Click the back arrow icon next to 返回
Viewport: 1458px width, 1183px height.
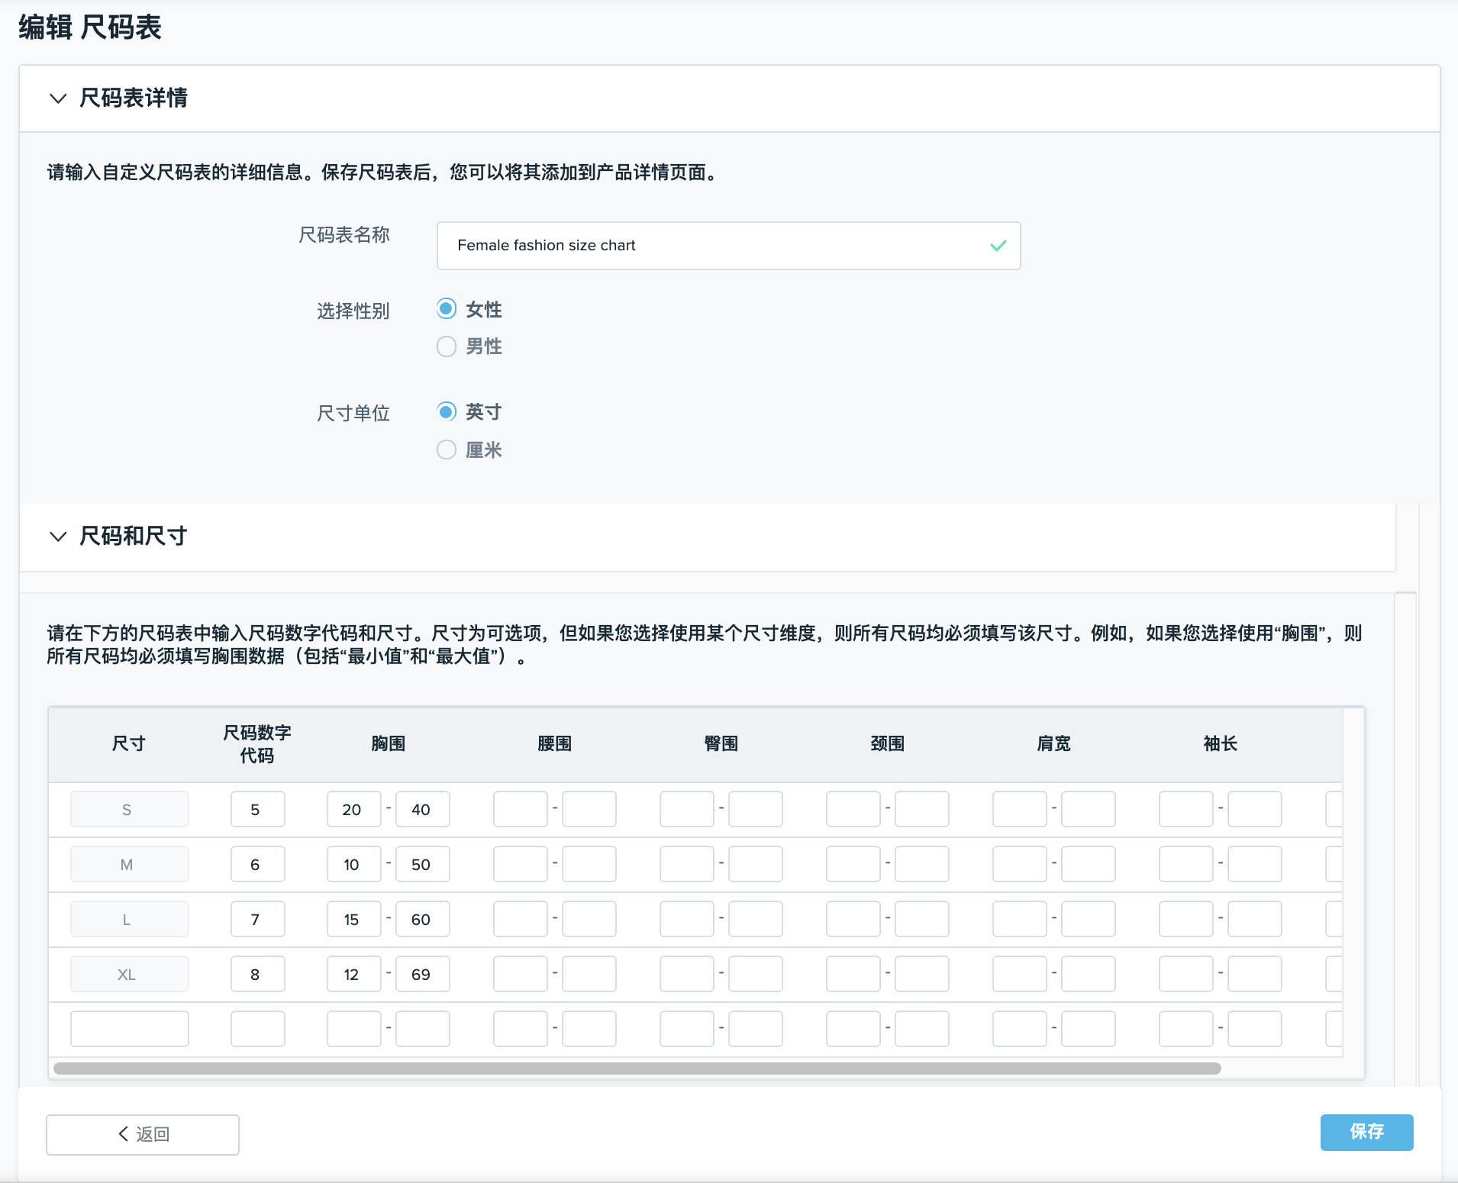[x=124, y=1134]
